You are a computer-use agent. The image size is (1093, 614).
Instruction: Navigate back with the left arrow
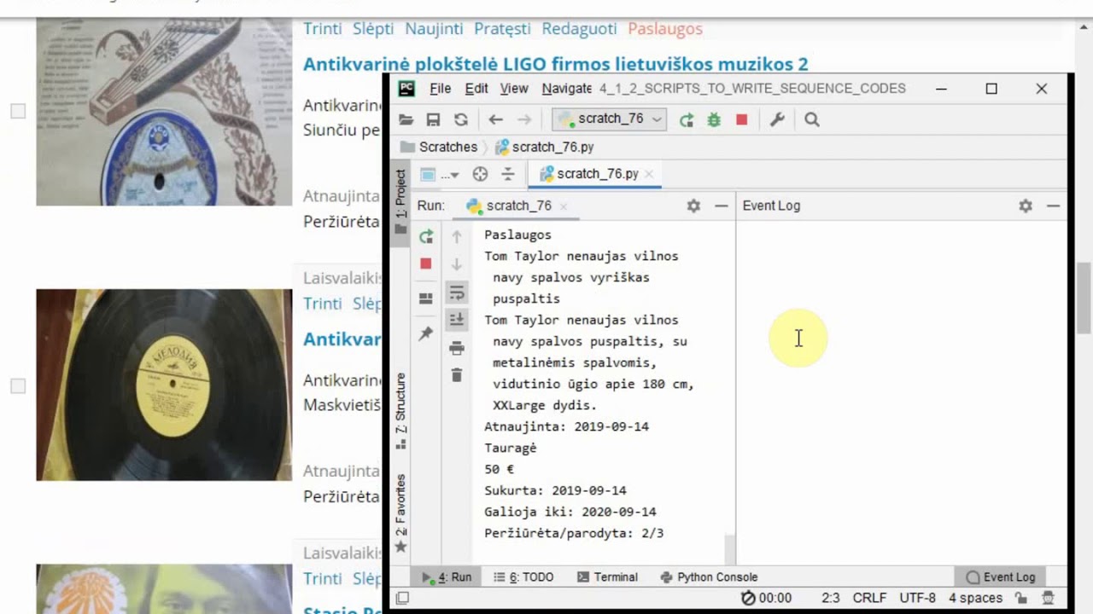pyautogui.click(x=496, y=120)
